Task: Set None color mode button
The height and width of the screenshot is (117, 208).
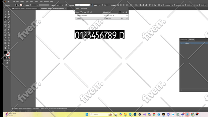Action: (x=9, y=58)
